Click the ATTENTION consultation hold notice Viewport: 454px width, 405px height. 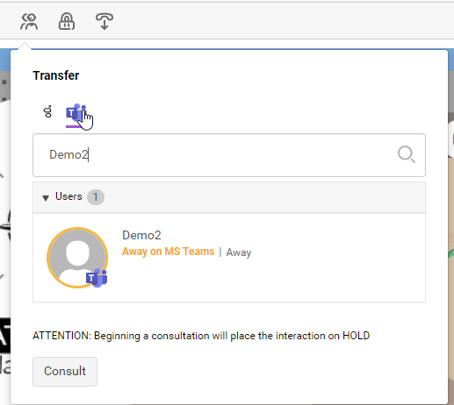[x=201, y=336]
